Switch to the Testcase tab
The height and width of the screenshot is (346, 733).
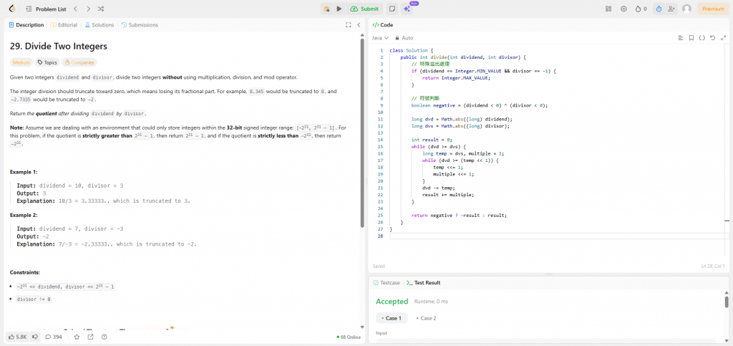click(387, 283)
